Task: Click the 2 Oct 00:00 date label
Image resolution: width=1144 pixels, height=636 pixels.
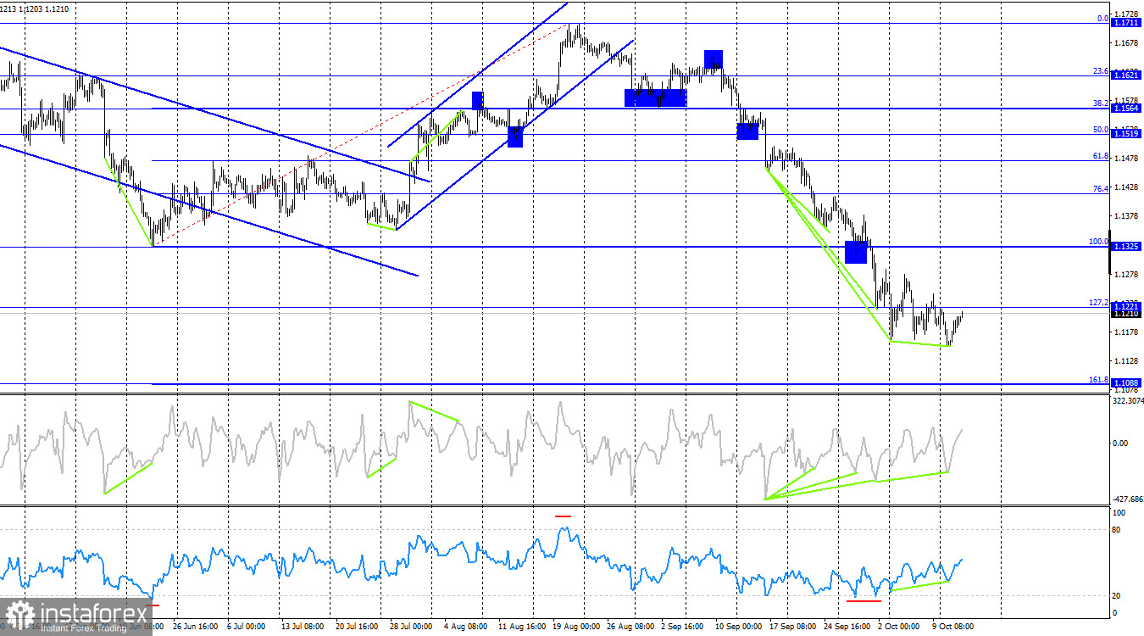Action: tap(900, 628)
